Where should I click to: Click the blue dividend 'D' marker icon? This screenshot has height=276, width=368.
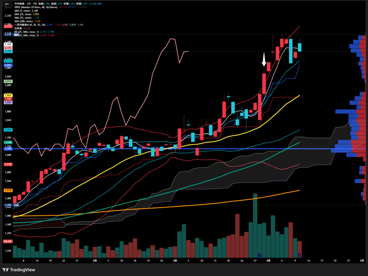(260, 255)
